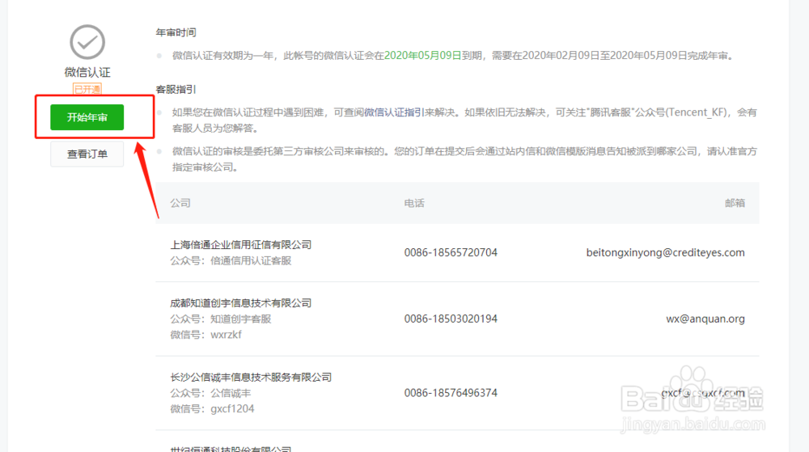Click the 客服指引 heading

(176, 89)
